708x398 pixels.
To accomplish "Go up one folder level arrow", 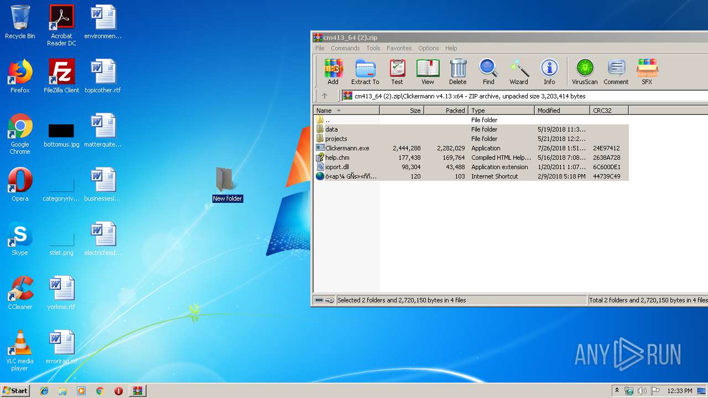I will click(325, 96).
